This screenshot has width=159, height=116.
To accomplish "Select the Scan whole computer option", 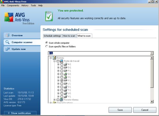I will 47,43.
